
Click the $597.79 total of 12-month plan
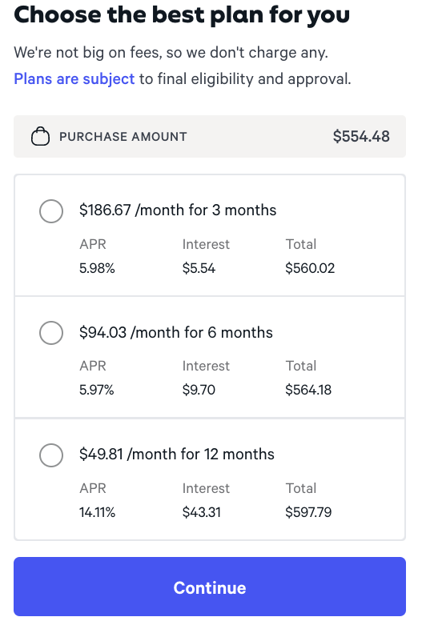(x=308, y=512)
